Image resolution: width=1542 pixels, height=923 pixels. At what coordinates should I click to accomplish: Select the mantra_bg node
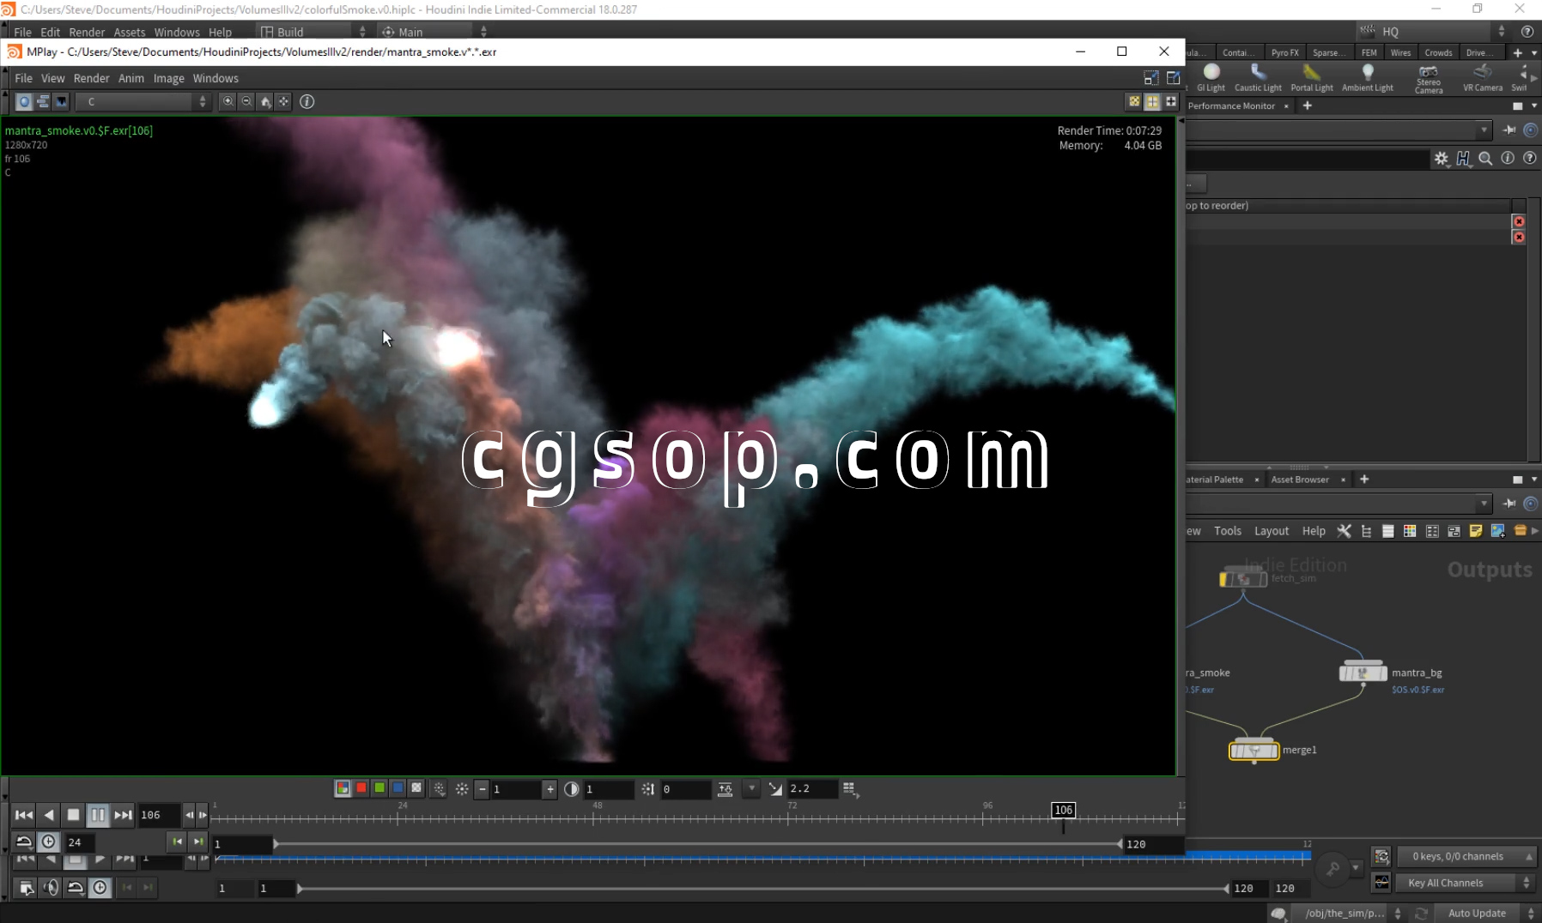pos(1363,672)
